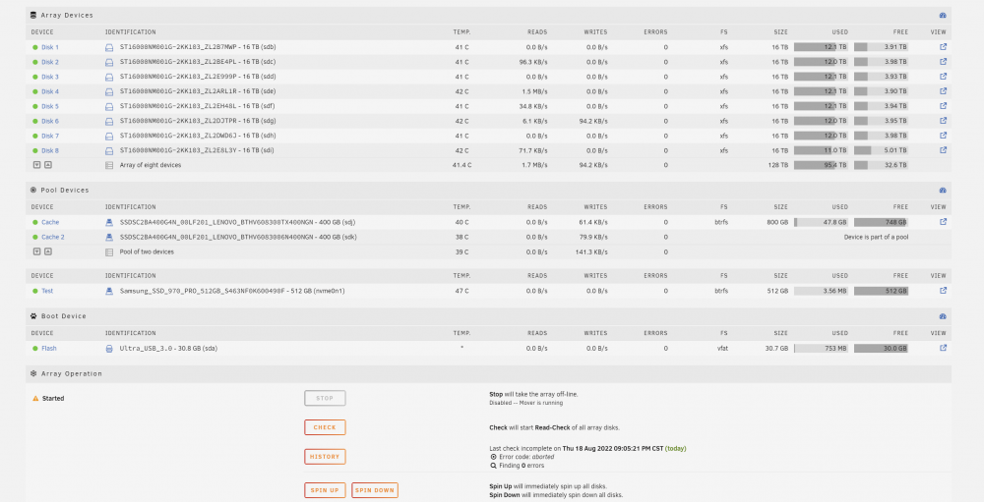Open parity check History
Screen dimensions: 984x502
325,457
